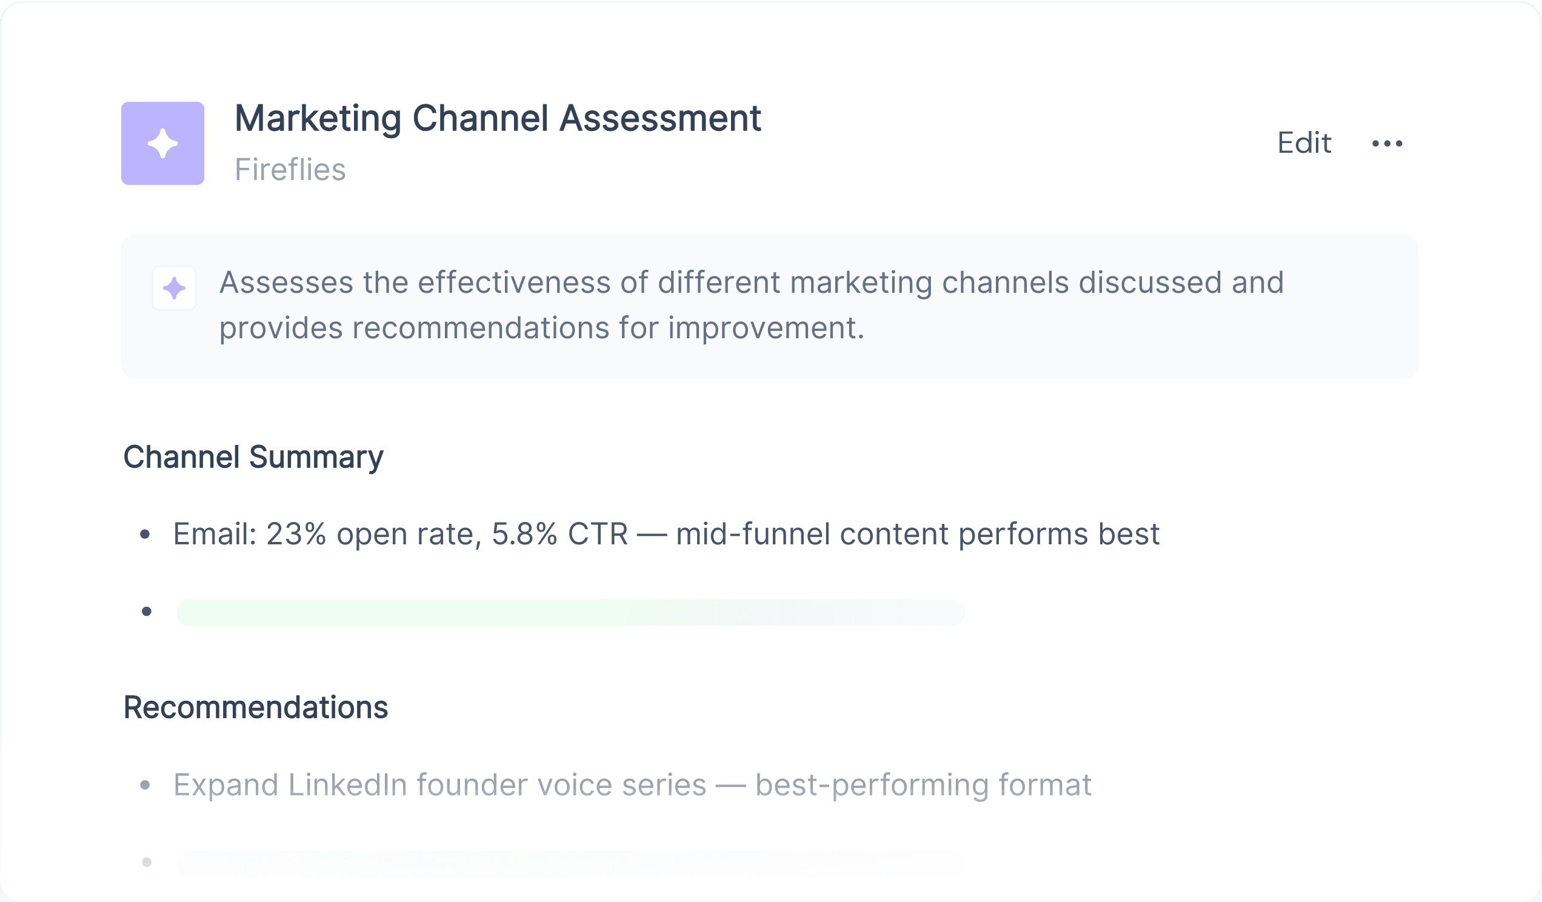The image size is (1542, 902).
Task: Click the faded placeholder bar at bottom
Action: click(x=570, y=863)
